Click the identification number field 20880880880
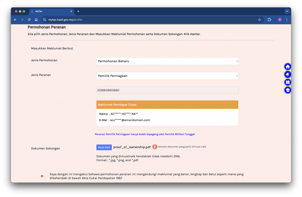This screenshot has height=197, width=302. pos(167,90)
